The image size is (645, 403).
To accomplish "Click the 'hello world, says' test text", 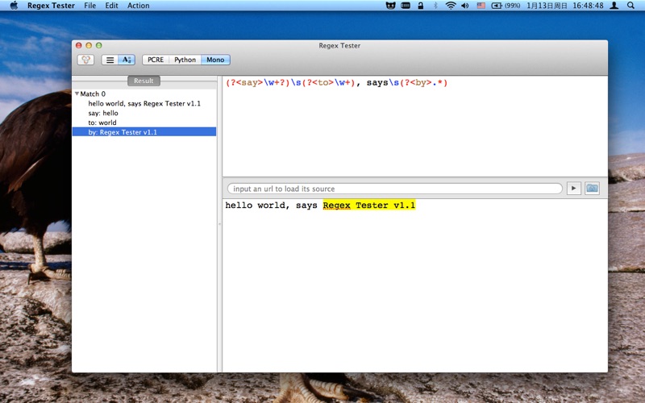I will pos(271,206).
